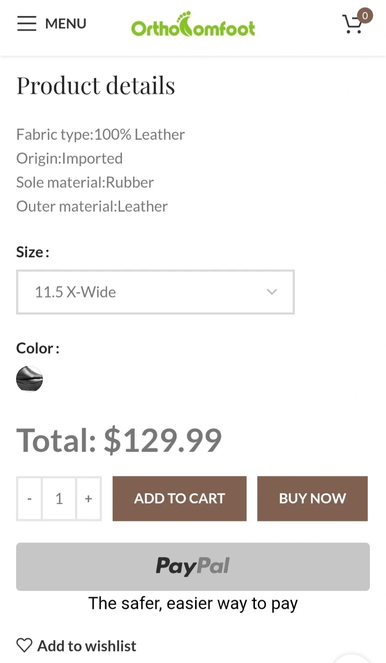Click "The safer, easier way to pay" text
Viewport: 386px width, 663px height.
(193, 603)
